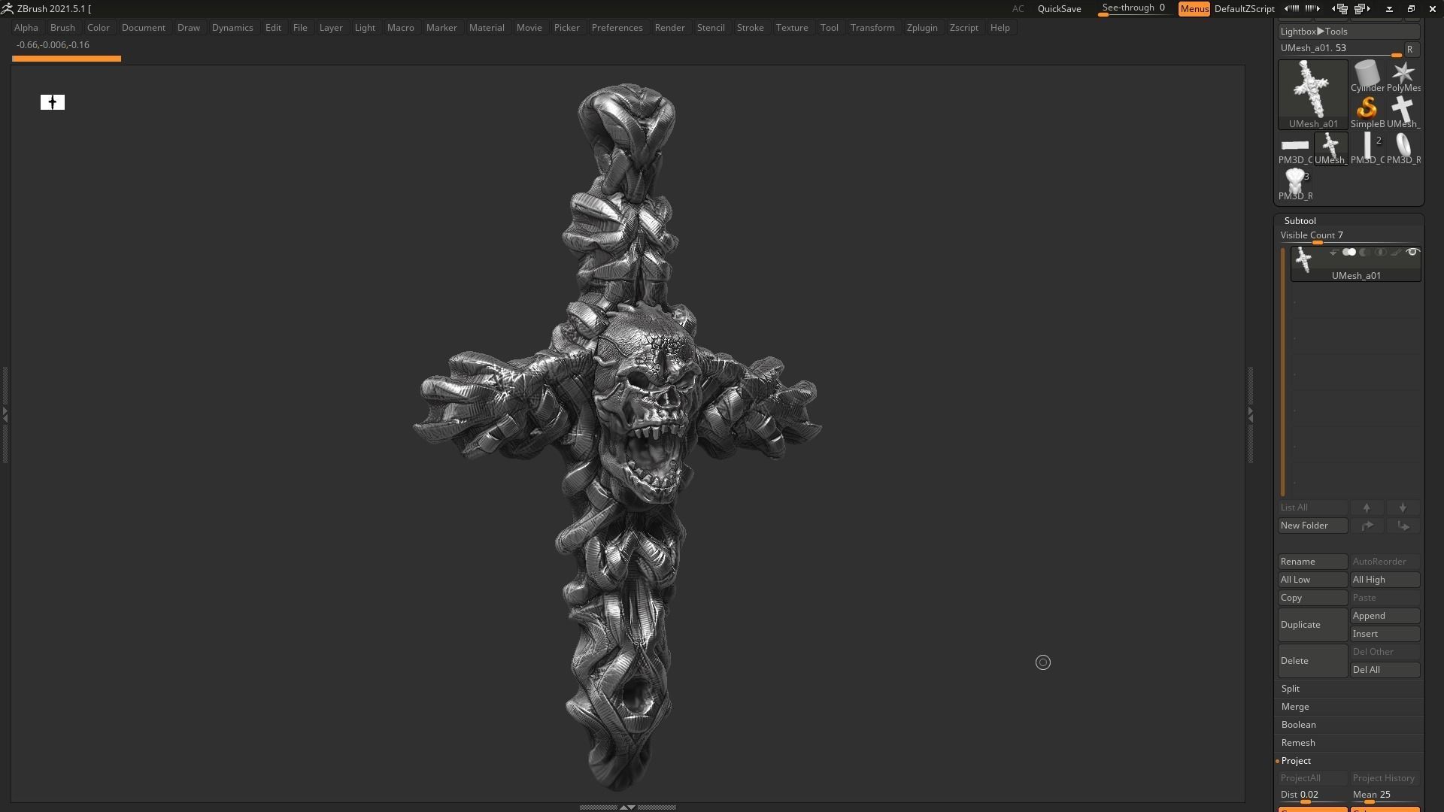Open the left tray divider arrows

pos(5,414)
